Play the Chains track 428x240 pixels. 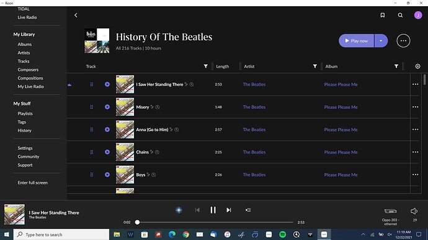point(107,152)
